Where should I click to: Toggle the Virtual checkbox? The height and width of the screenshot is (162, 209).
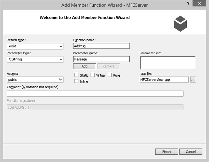(93, 75)
